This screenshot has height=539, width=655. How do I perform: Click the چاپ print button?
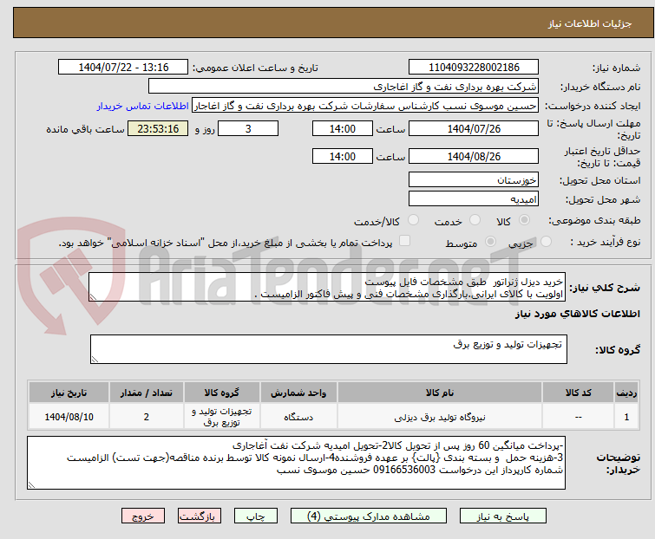click(256, 516)
